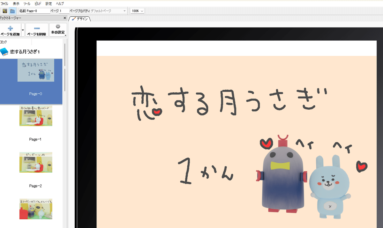Open the arrow beside ページを追加

click(x=23, y=30)
